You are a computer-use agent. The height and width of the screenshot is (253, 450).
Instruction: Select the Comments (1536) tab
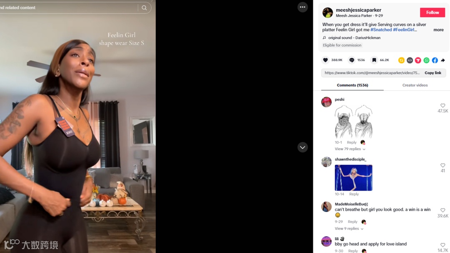click(352, 85)
